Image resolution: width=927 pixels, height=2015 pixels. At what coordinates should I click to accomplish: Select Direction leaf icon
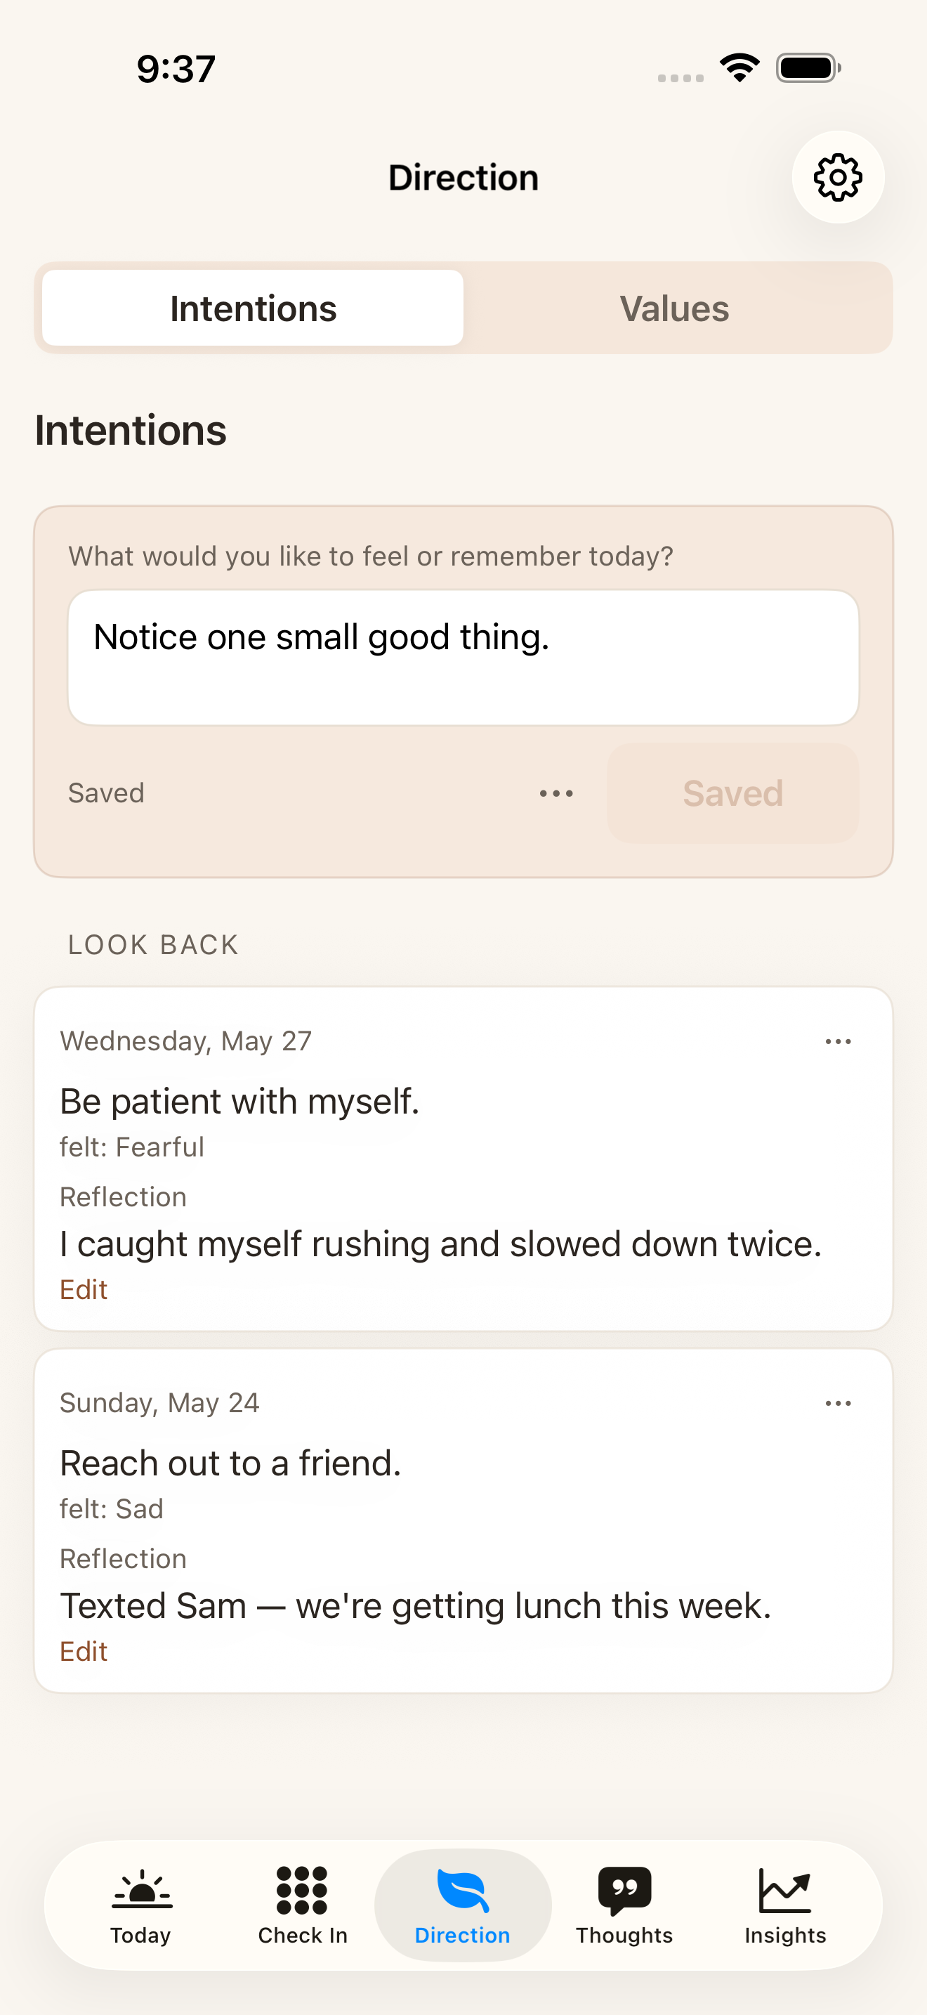click(463, 1890)
